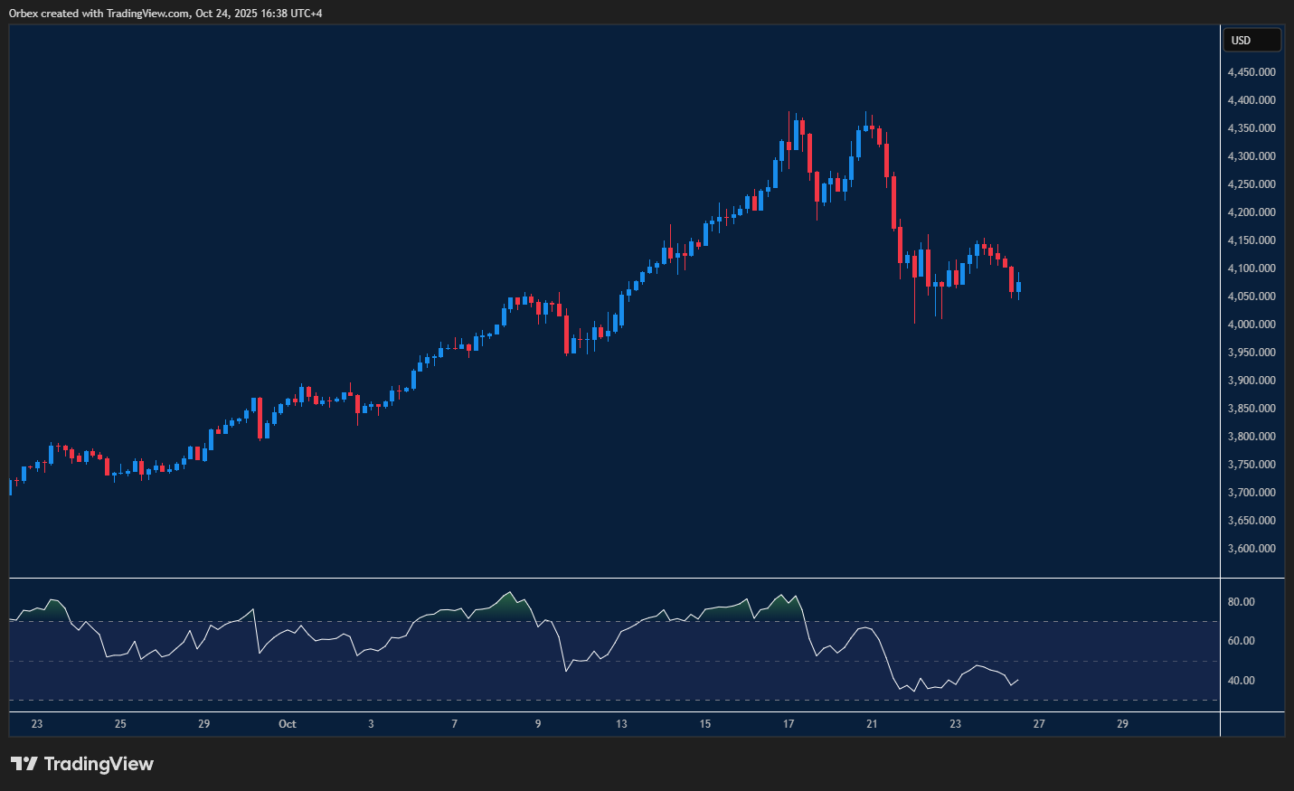Click the end of the RSI line
The image size is (1294, 791).
click(x=1018, y=680)
